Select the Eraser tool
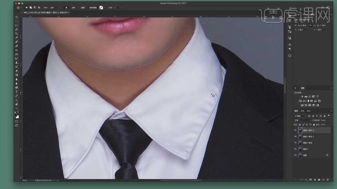 17,71
